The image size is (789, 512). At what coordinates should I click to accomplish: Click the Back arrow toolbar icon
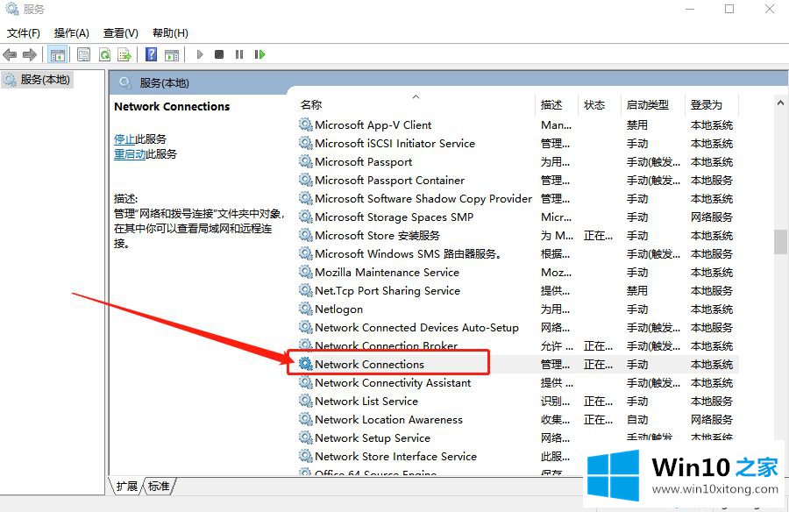coord(10,54)
